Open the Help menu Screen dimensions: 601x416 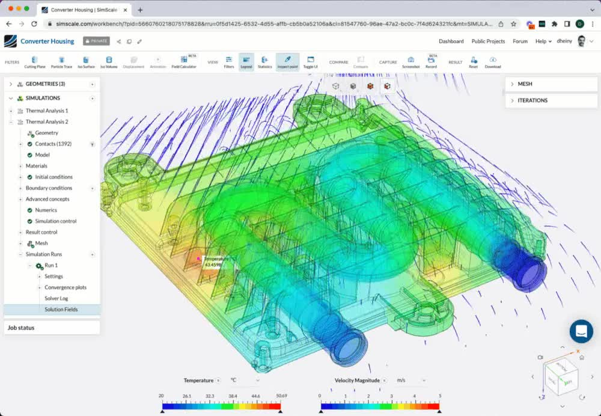pos(543,41)
